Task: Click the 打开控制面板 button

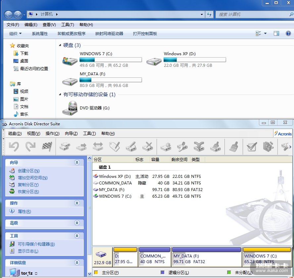Action: pos(145,34)
